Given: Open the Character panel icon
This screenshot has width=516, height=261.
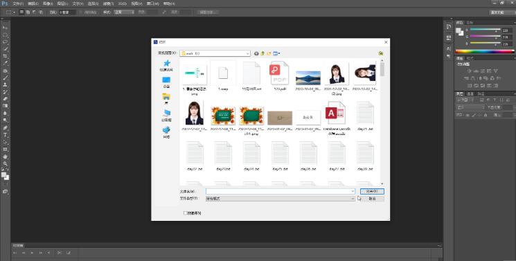Looking at the screenshot, I should tap(449, 48).
